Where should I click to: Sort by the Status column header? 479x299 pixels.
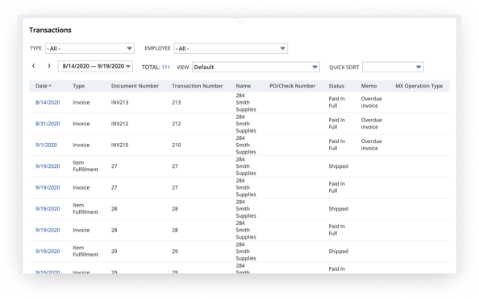point(336,86)
